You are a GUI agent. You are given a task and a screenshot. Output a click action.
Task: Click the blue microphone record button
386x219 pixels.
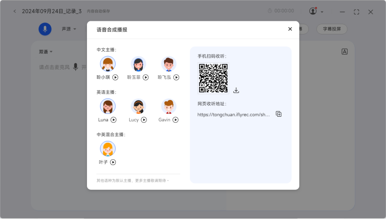[45, 29]
